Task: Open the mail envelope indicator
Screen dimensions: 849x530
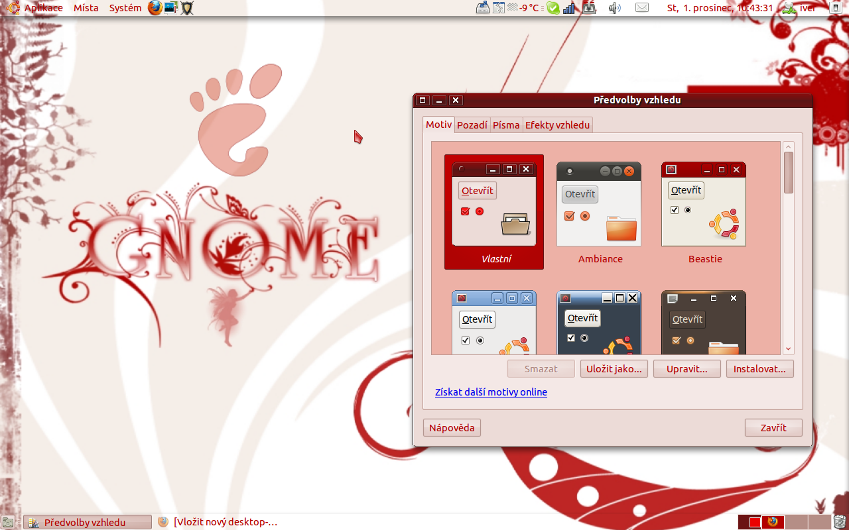Action: 642,8
